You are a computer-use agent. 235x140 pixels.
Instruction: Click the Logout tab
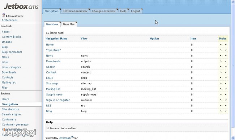(x=136, y=11)
